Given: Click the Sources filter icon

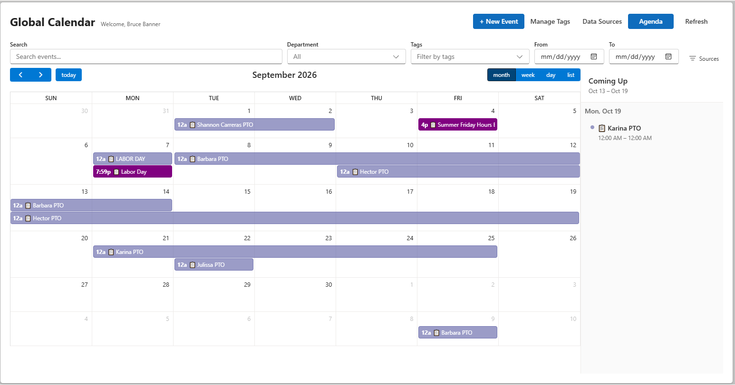Looking at the screenshot, I should (x=693, y=59).
